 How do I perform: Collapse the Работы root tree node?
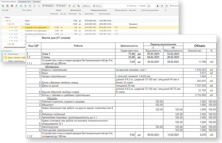pyautogui.click(x=3, y=17)
